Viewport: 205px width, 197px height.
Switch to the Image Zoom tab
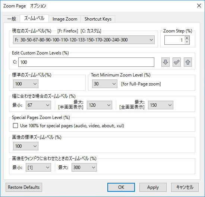[x=65, y=19]
